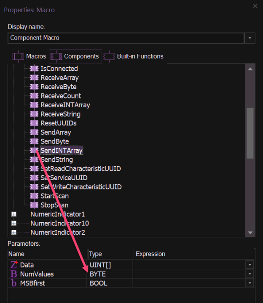
Task: Switch to the Built-in Functions tab
Action: pos(134,56)
